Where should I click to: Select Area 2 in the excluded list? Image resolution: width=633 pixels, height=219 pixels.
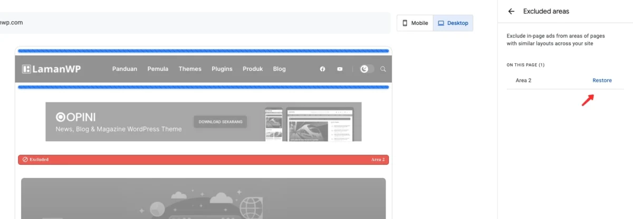[x=523, y=80]
